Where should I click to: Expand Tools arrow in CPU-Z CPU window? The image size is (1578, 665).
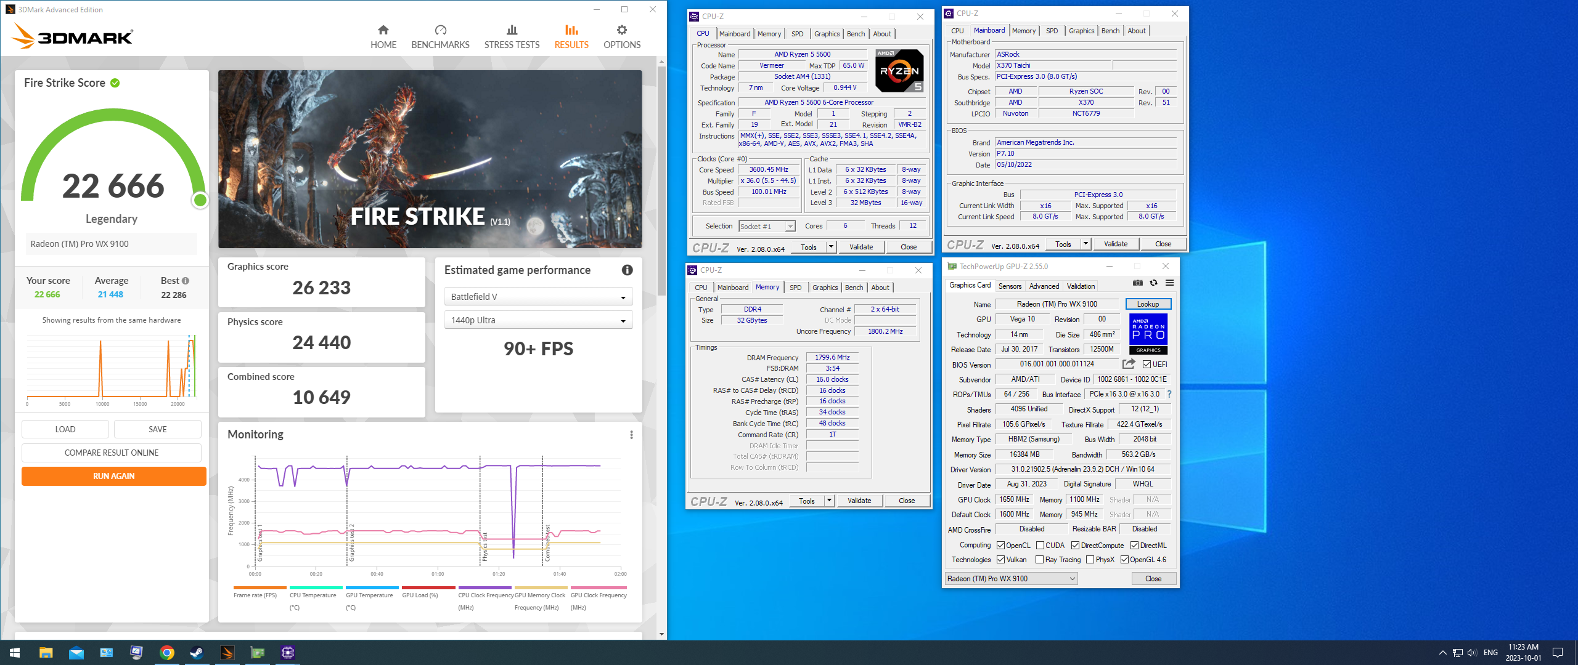click(830, 247)
